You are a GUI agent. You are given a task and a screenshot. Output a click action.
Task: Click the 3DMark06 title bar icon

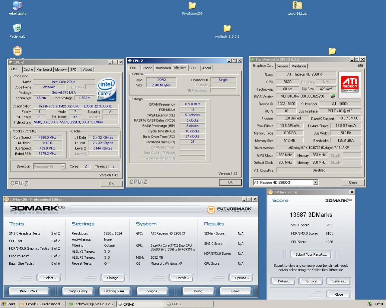[x=7, y=199]
